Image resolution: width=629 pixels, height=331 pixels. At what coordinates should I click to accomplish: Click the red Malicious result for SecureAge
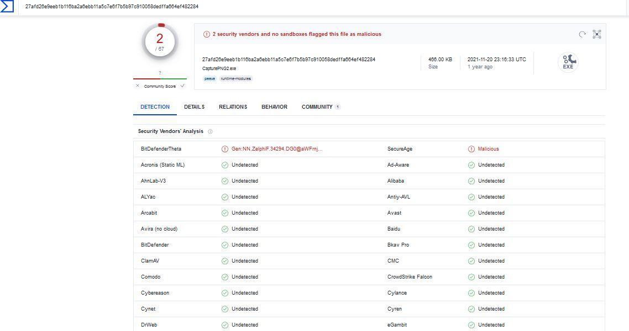pyautogui.click(x=488, y=149)
